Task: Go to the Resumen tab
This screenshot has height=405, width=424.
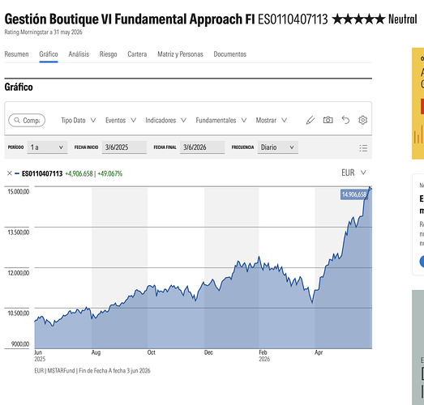Action: click(x=16, y=54)
